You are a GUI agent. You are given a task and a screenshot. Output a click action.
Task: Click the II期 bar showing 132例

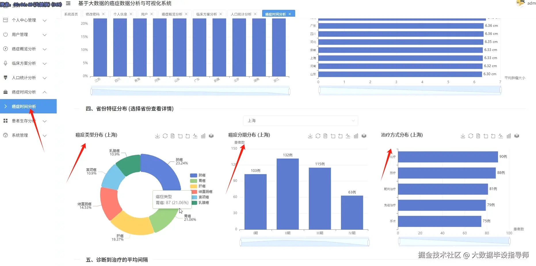coord(288,194)
